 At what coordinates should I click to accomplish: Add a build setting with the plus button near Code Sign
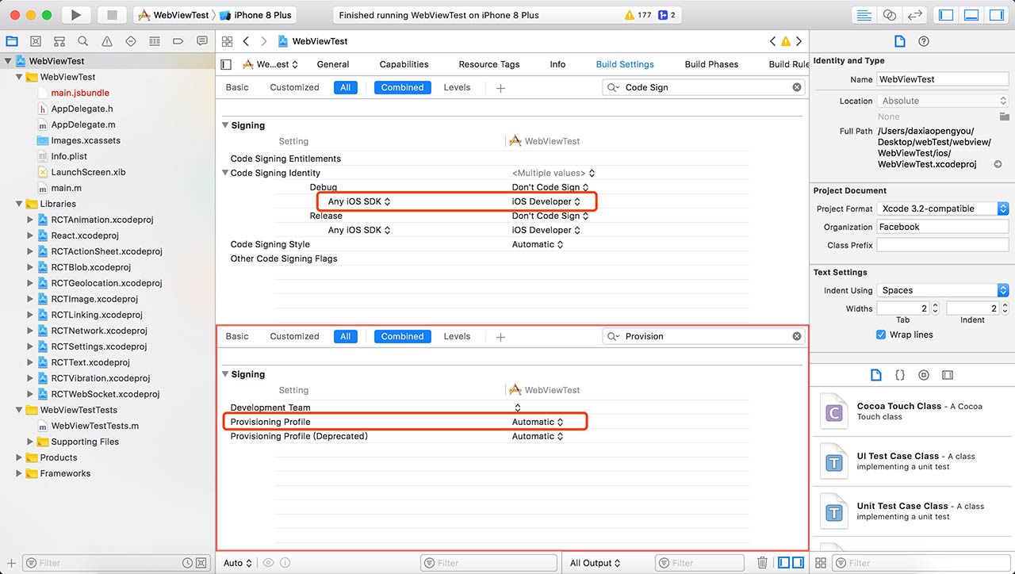pos(500,88)
